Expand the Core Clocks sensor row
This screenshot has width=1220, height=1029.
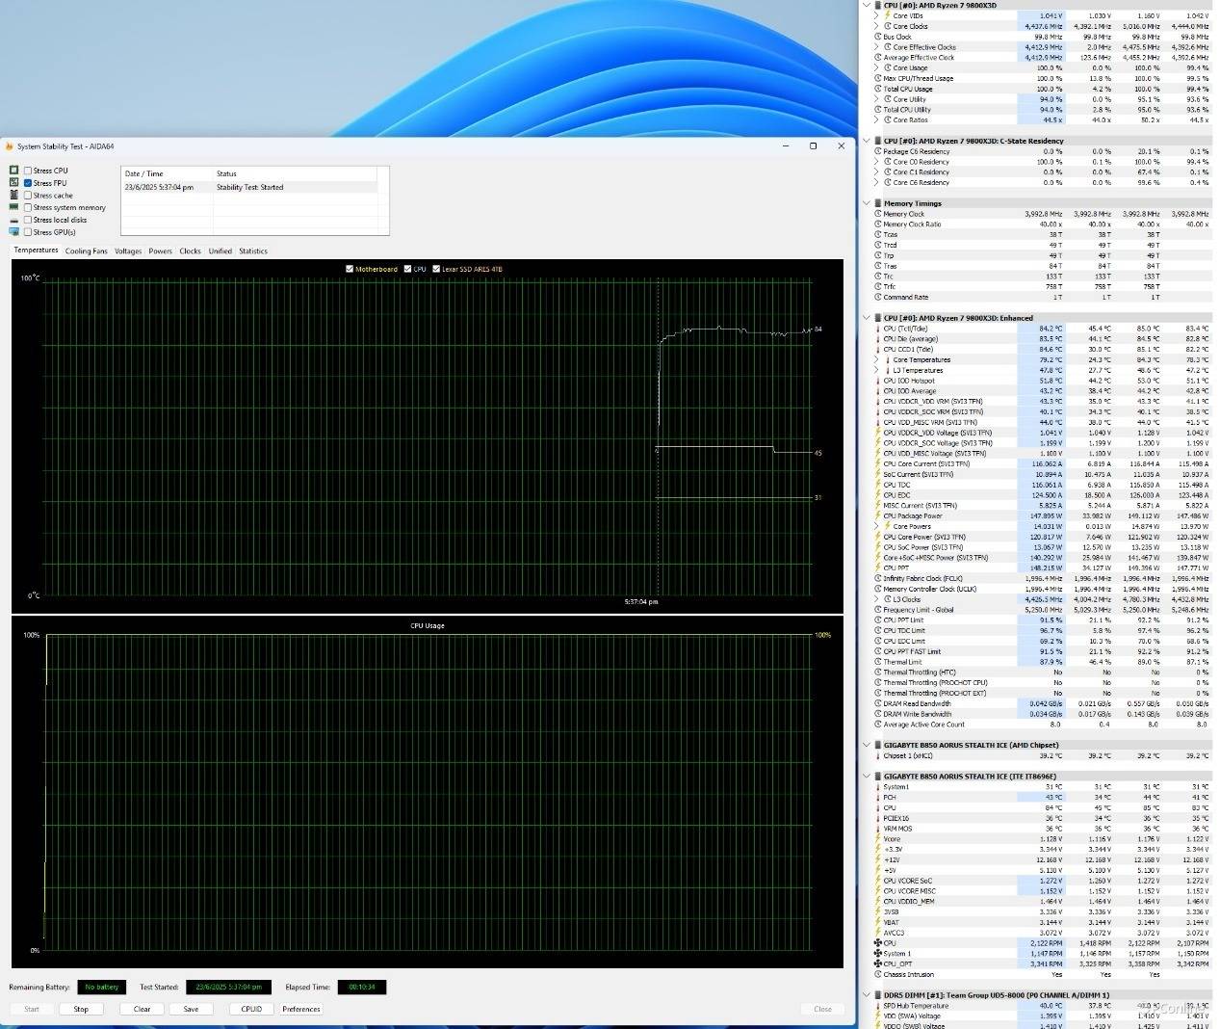click(x=876, y=26)
